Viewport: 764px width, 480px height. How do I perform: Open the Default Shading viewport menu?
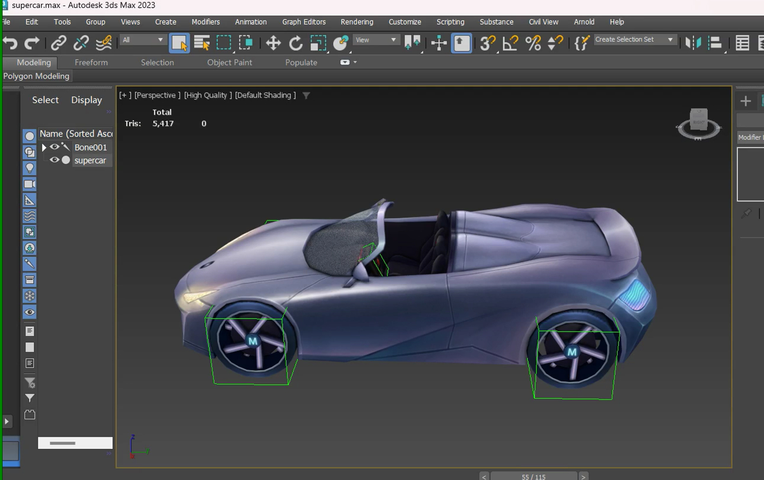[x=265, y=95]
